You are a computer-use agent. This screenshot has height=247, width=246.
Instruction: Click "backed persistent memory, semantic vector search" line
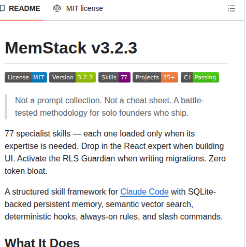(99, 204)
